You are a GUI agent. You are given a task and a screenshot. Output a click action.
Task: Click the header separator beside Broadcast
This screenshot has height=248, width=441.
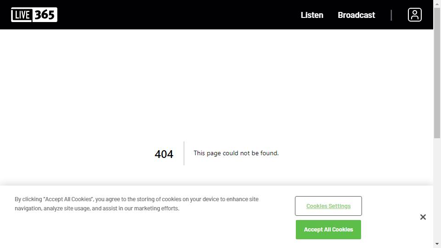(x=391, y=15)
